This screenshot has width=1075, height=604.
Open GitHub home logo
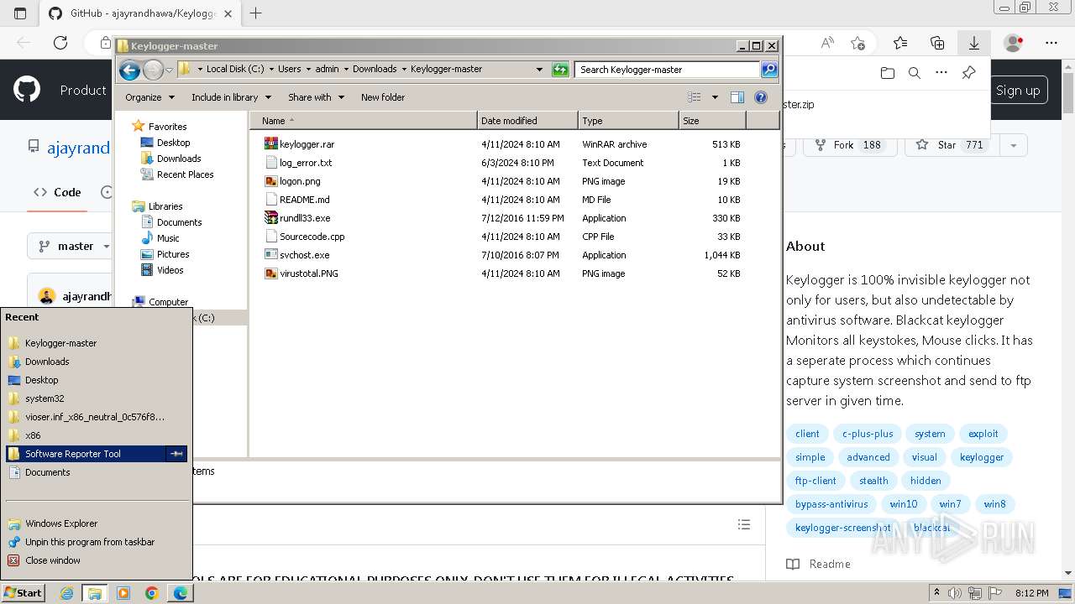[27, 90]
